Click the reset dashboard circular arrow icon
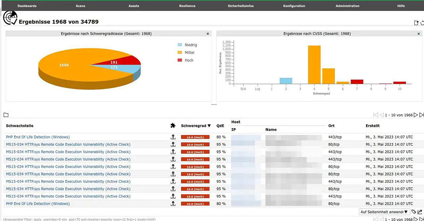Image resolution: width=424 pixels, height=221 pixels. coord(422,23)
